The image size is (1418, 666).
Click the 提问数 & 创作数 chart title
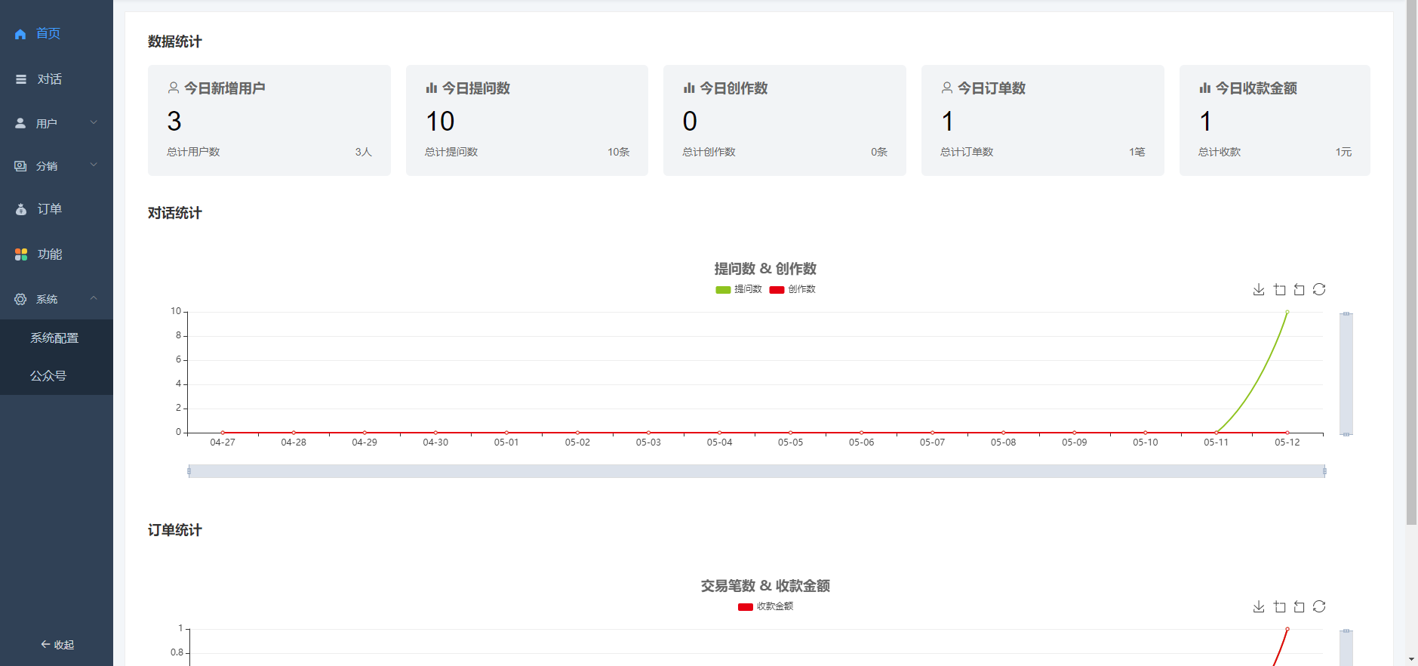coord(765,269)
